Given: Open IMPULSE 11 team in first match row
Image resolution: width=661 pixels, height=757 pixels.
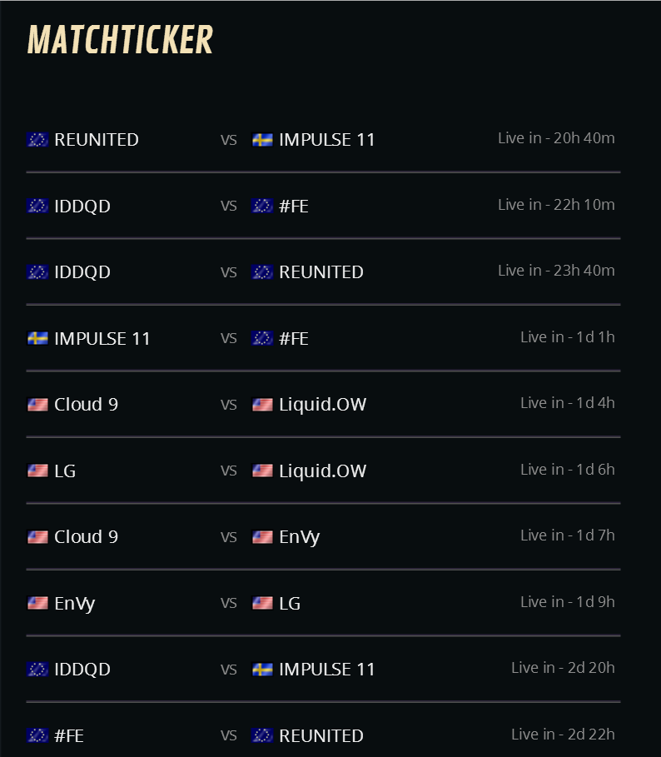Looking at the screenshot, I should tap(327, 140).
